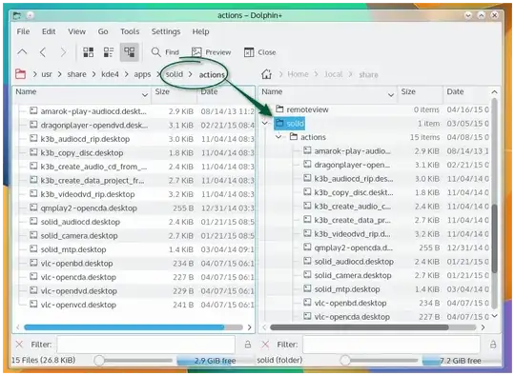Screen dimensions: 515x376
Task: Open the Tools menu
Action: [130, 31]
